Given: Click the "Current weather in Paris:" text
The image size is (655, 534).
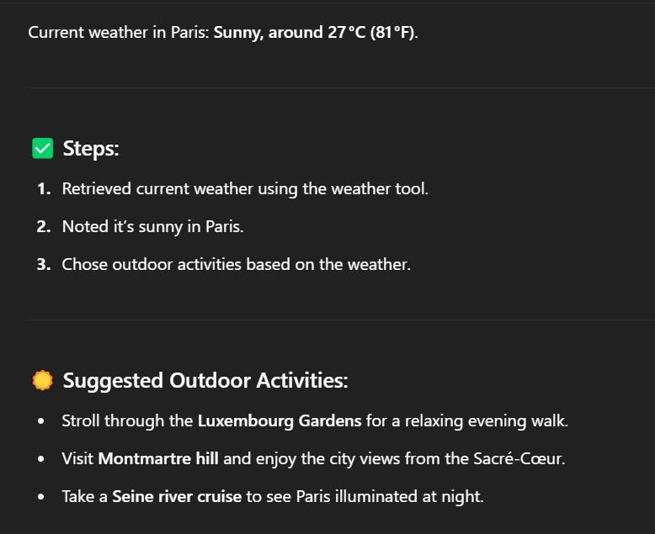Looking at the screenshot, I should point(119,33).
